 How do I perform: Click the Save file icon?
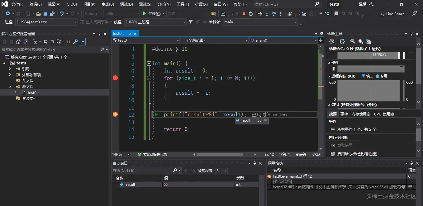pyautogui.click(x=45, y=14)
